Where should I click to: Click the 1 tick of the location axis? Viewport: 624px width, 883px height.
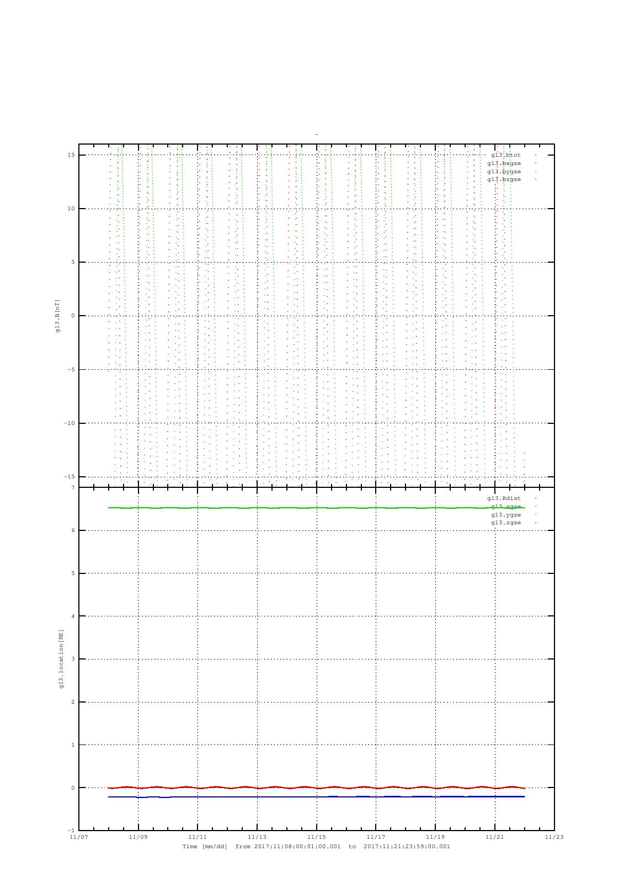pos(73,745)
